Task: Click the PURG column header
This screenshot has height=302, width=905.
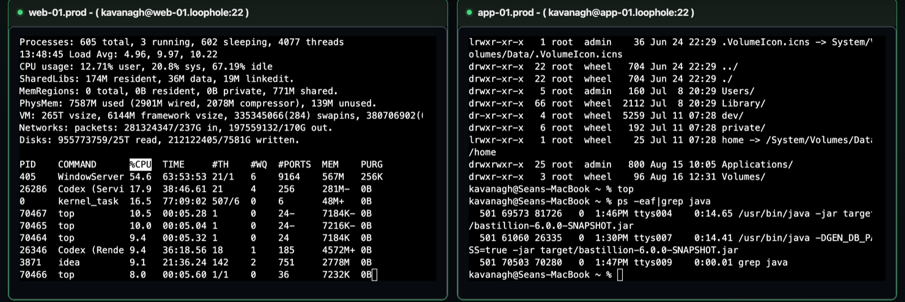Action: coord(372,164)
